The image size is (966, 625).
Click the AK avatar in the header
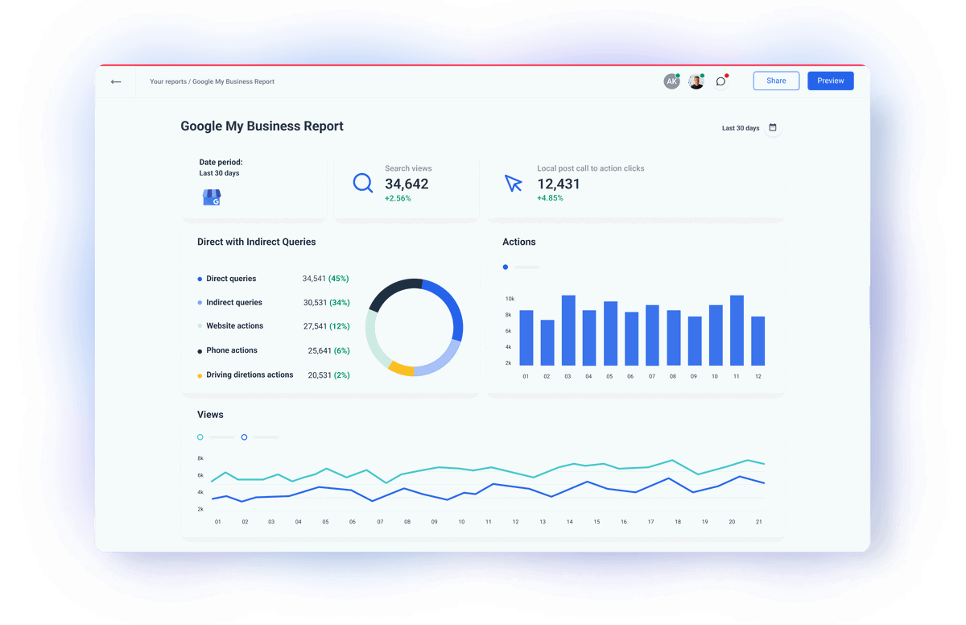click(671, 81)
